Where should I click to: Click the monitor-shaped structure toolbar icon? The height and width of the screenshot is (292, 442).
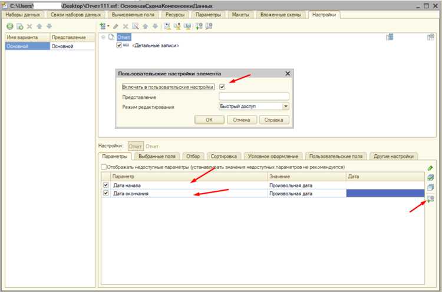click(187, 26)
